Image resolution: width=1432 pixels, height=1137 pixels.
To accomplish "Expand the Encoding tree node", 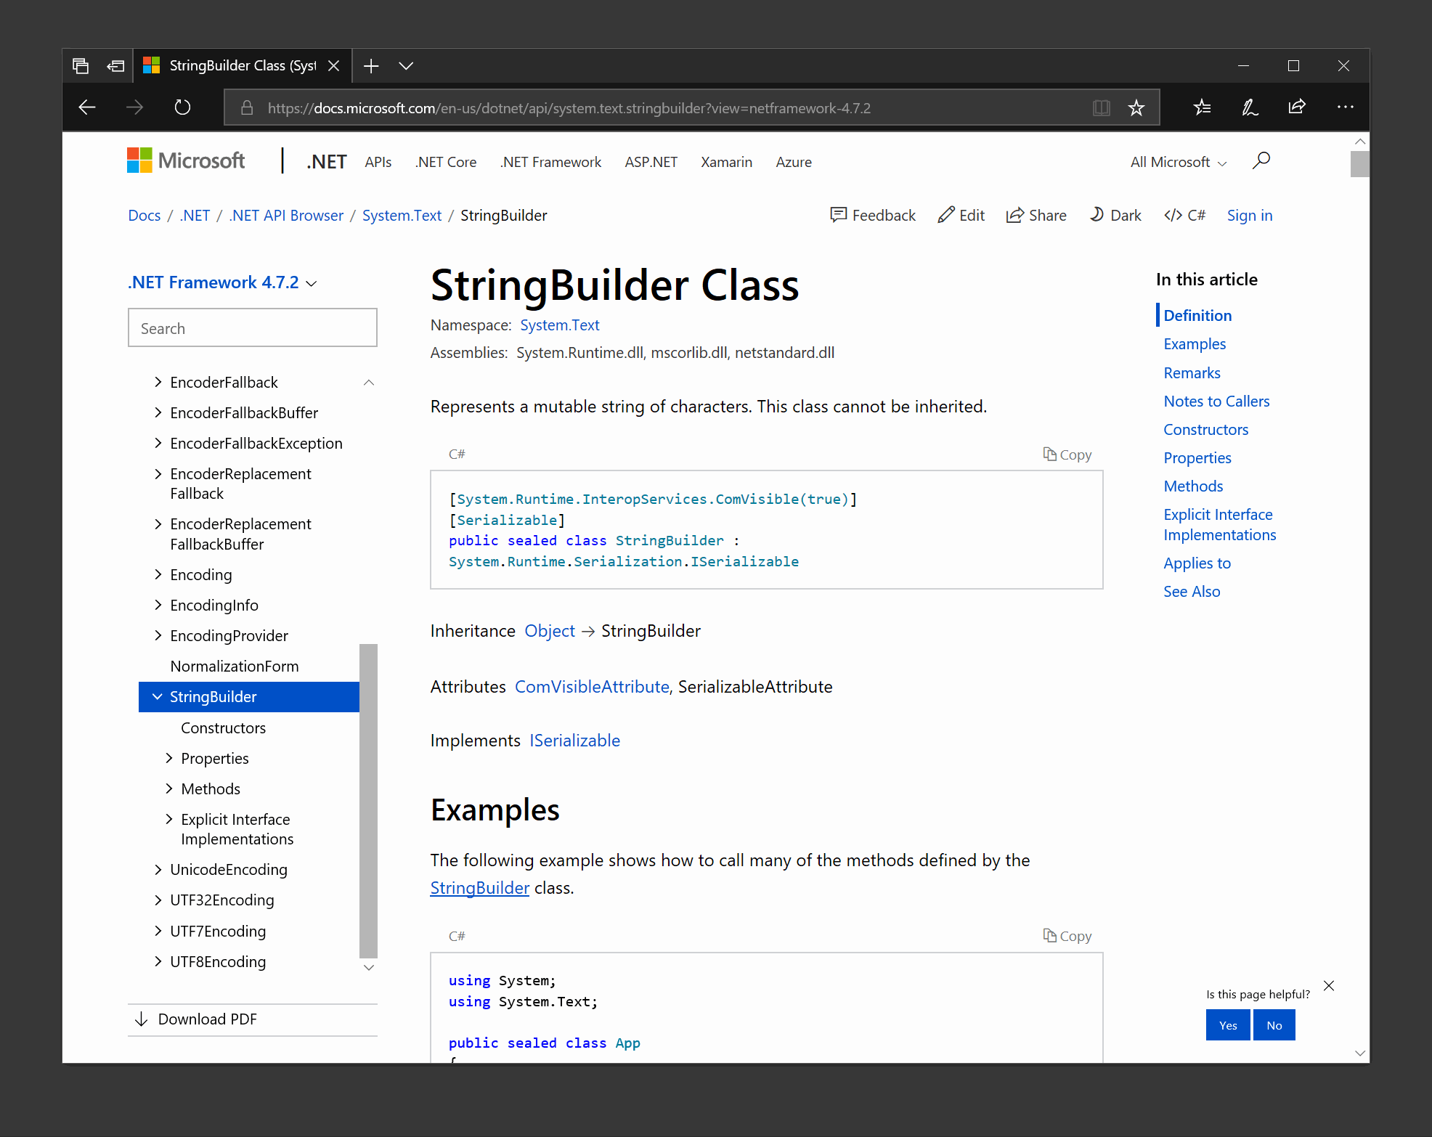I will coord(158,574).
